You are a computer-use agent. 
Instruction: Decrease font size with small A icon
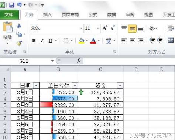(x=112, y=28)
